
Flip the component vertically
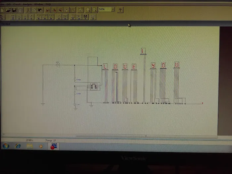tap(60, 10)
